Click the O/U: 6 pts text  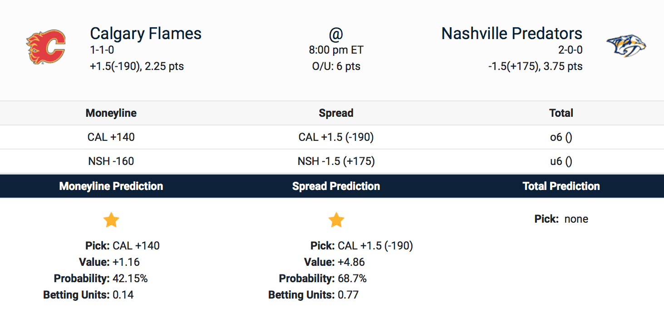pyautogui.click(x=336, y=66)
